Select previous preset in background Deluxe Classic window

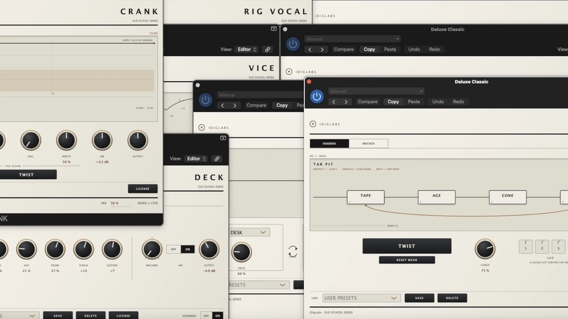tap(310, 50)
